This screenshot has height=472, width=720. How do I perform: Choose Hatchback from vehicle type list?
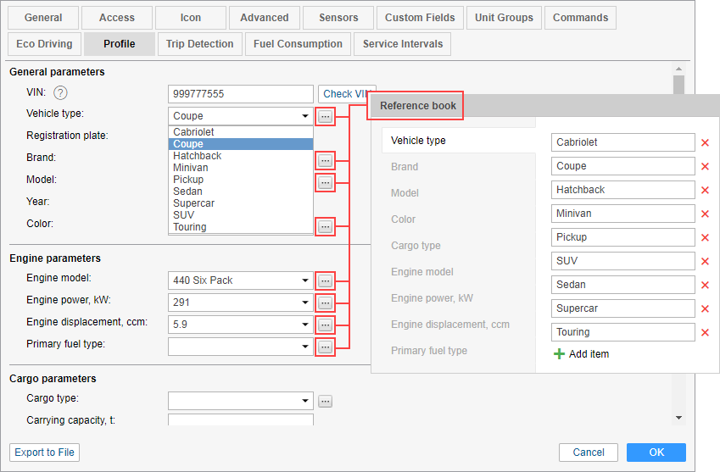241,156
